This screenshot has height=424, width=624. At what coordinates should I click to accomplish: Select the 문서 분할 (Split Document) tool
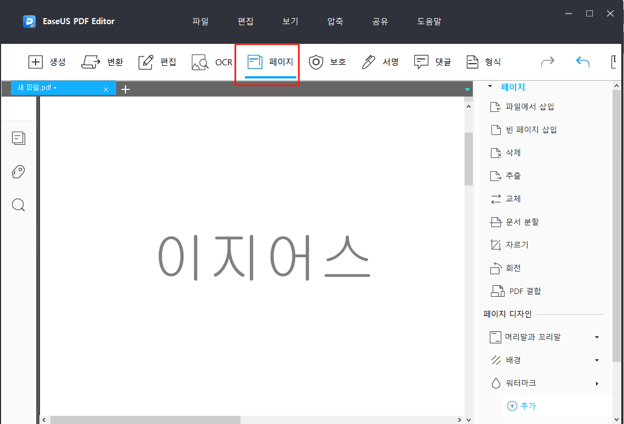tap(522, 222)
